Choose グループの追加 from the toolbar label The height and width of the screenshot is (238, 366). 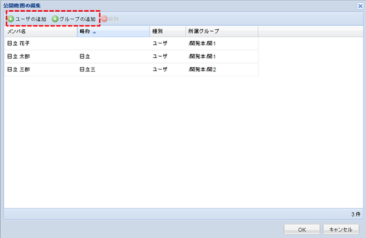[x=77, y=19]
